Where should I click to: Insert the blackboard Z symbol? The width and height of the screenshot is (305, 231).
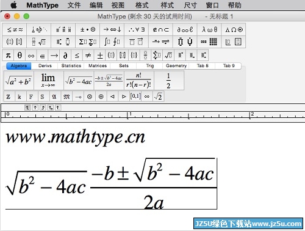(x=9, y=97)
